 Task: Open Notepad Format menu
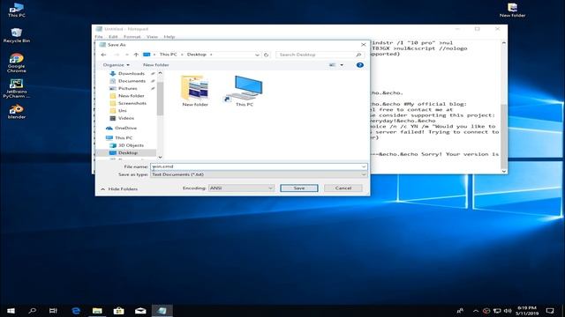point(132,37)
